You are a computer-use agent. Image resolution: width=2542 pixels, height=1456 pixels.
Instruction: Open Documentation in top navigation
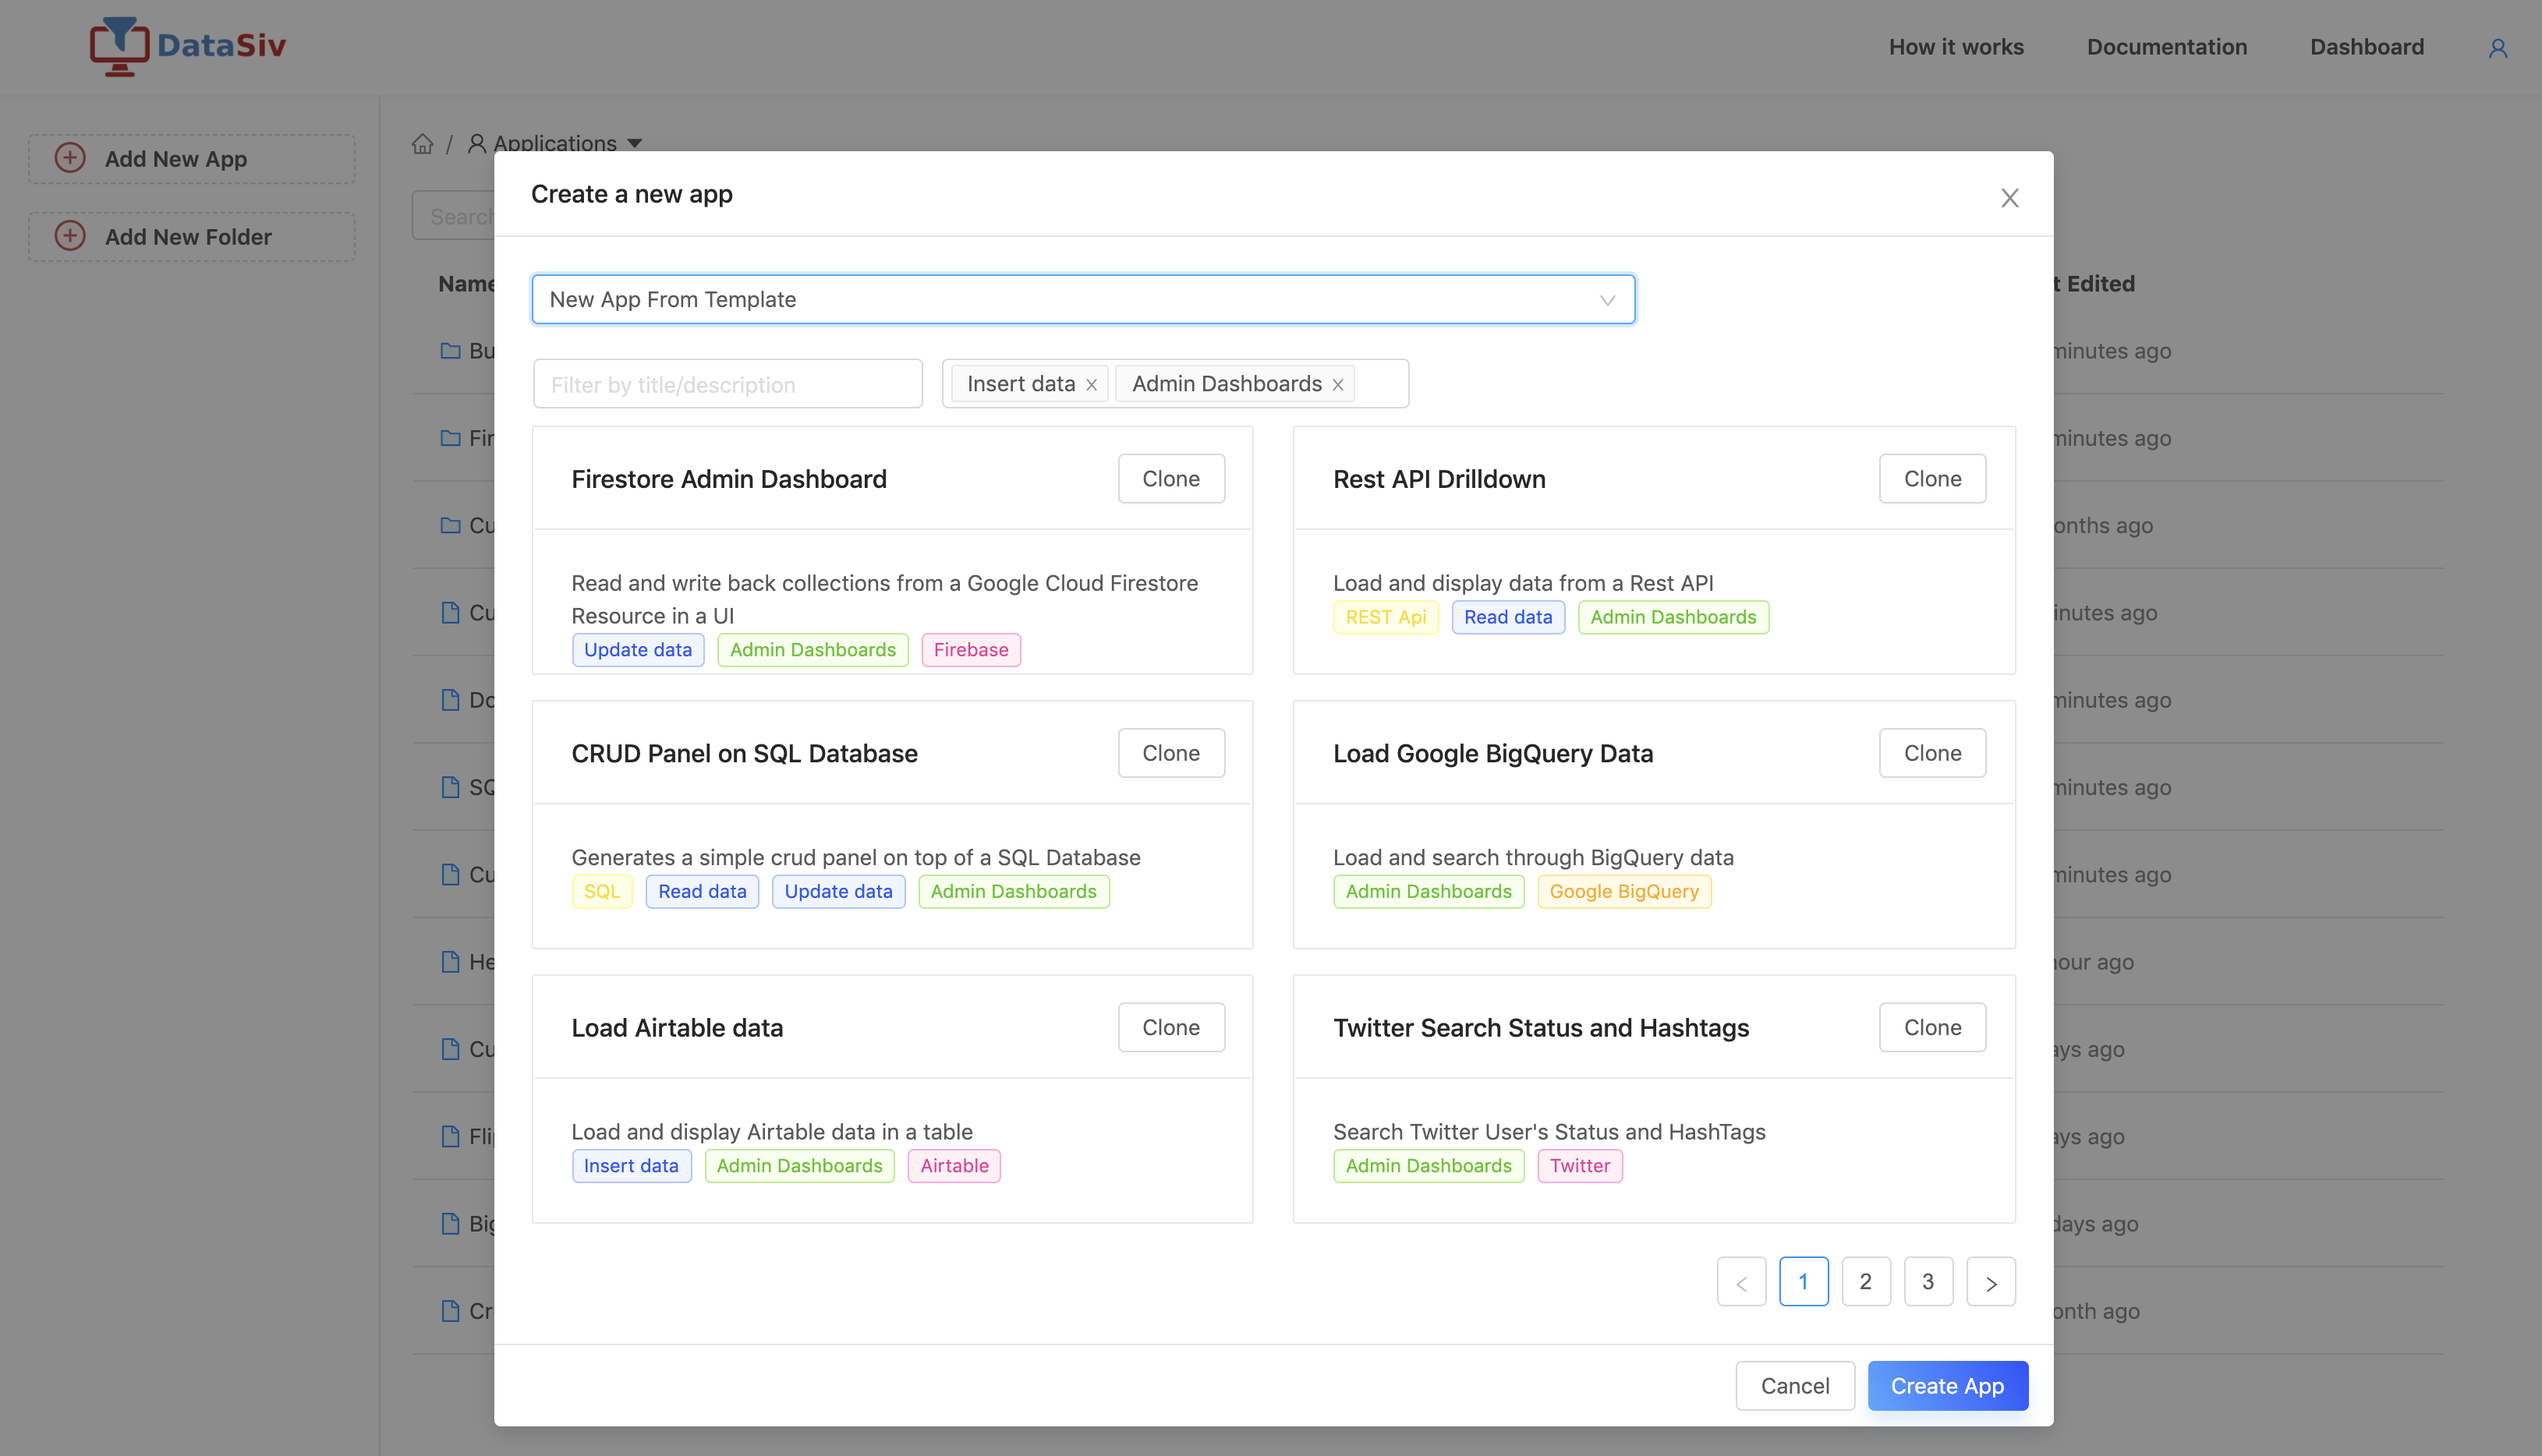click(2167, 47)
